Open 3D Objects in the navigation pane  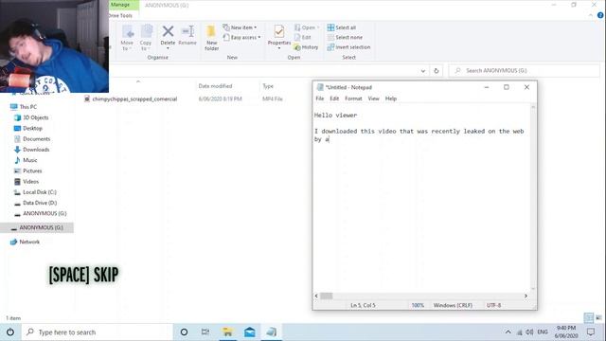pos(31,117)
